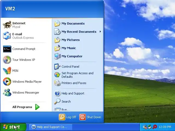Click the Log Off text

(x=71, y=117)
